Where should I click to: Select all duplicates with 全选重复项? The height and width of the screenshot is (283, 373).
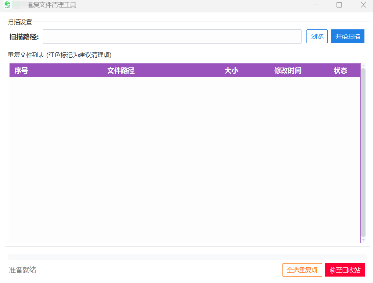(x=302, y=270)
